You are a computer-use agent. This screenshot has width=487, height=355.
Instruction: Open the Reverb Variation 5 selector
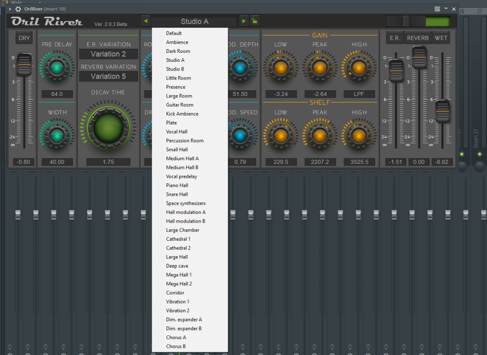(108, 76)
